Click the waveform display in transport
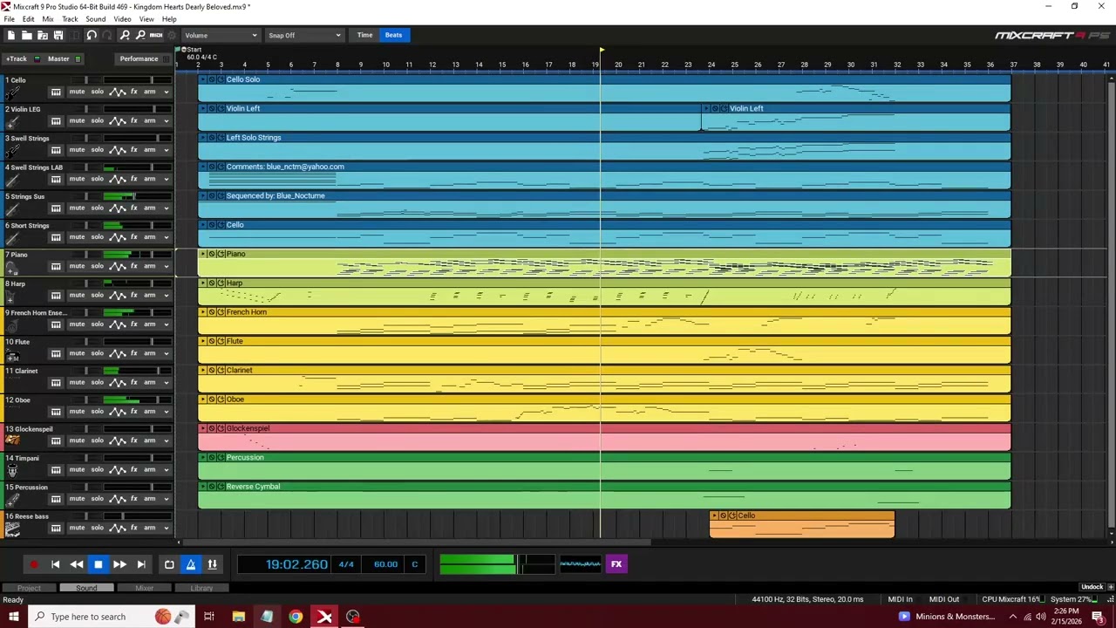This screenshot has height=628, width=1116. coord(580,564)
